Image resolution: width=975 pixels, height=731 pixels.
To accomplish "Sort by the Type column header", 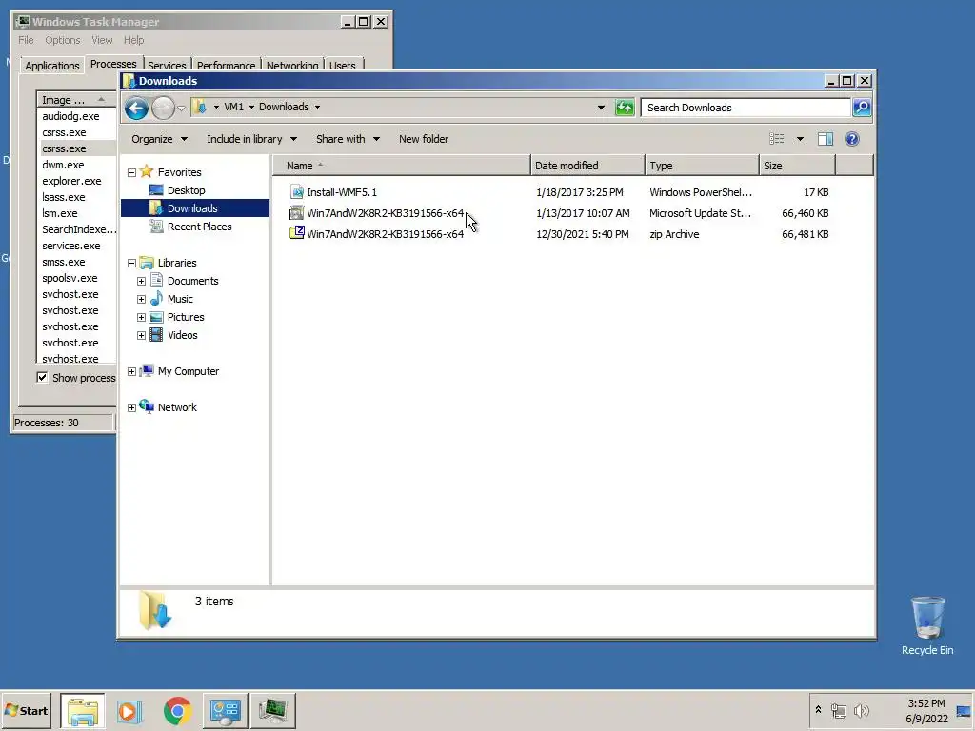I will pos(702,166).
